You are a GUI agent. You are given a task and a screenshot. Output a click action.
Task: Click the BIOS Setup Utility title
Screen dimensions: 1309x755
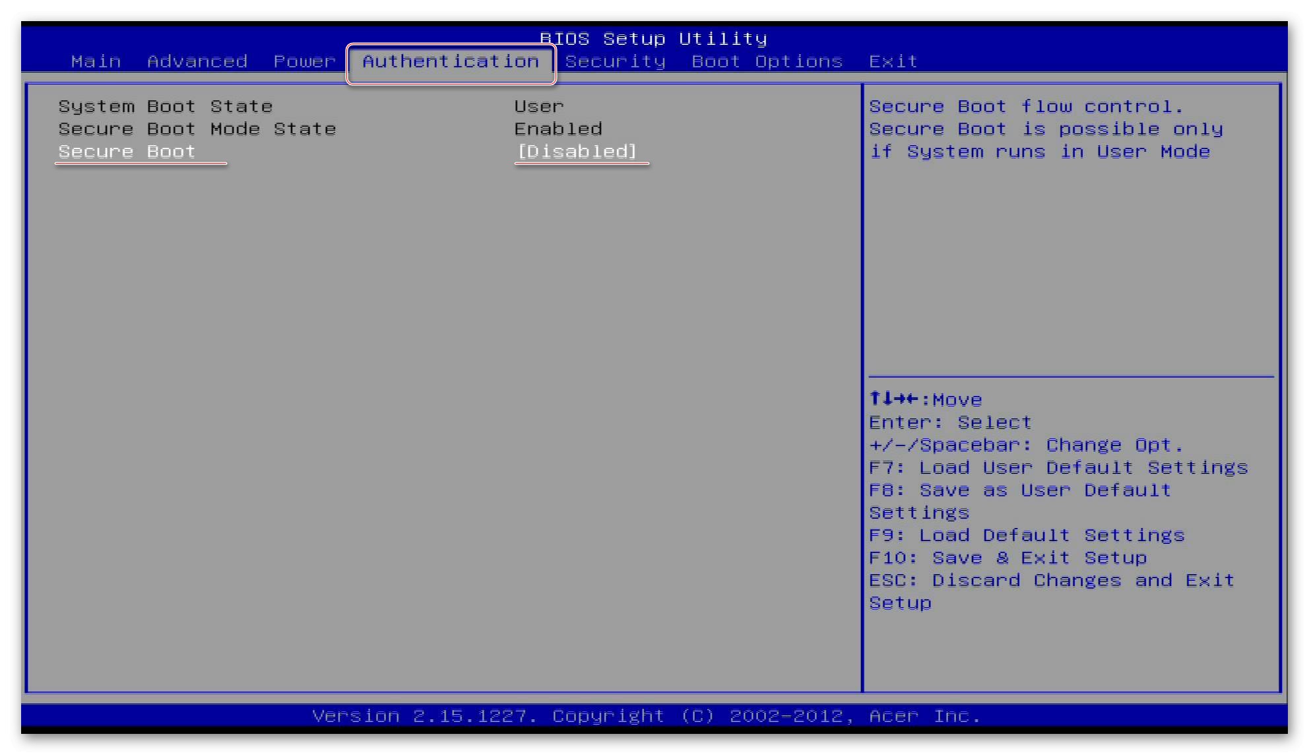point(653,38)
